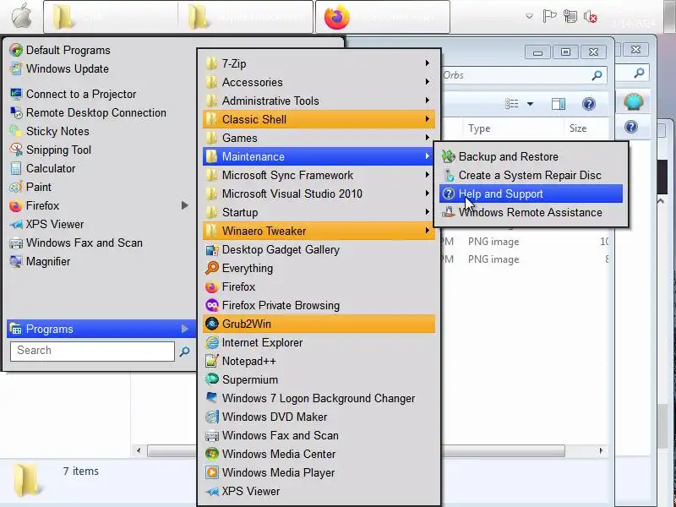Click Explorer help button in toolbar

588,104
